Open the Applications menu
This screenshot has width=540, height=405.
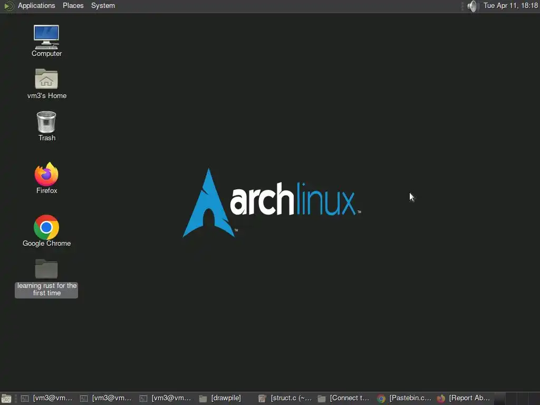click(x=36, y=6)
